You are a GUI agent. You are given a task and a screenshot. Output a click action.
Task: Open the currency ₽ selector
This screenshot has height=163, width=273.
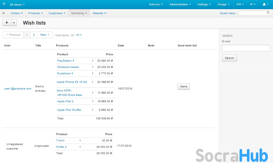pyautogui.click(x=253, y=4)
